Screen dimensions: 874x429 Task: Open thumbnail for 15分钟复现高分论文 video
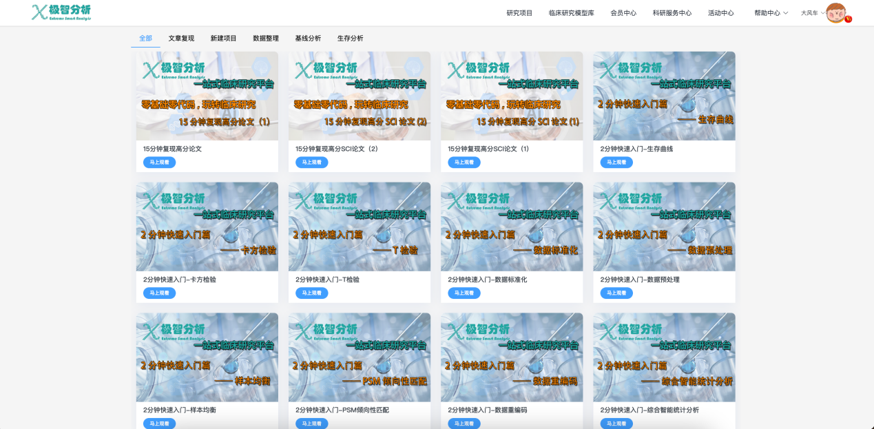click(207, 96)
